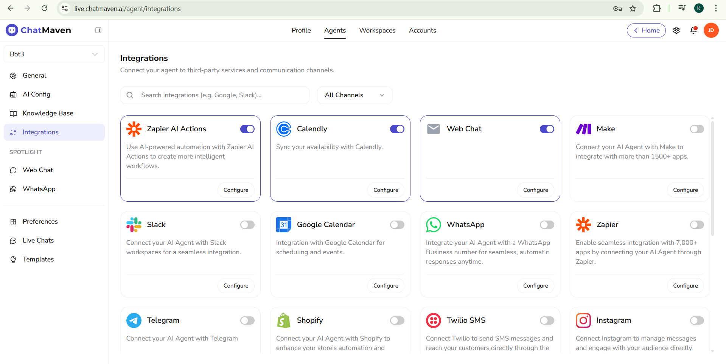Enable the Slack integration toggle
Screen dimensions: 726x364
click(x=247, y=225)
